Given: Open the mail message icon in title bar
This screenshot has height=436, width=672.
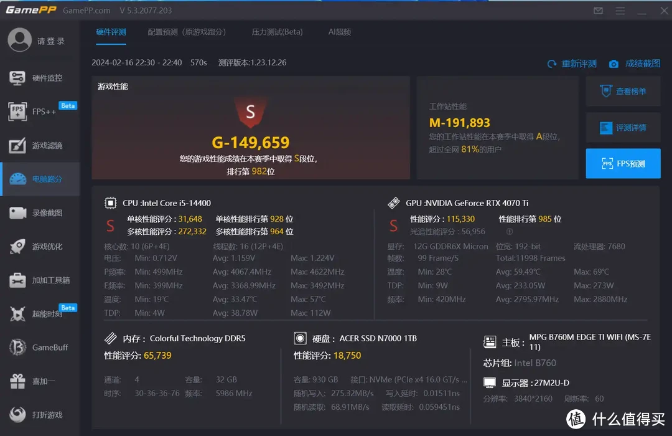Looking at the screenshot, I should tap(599, 11).
